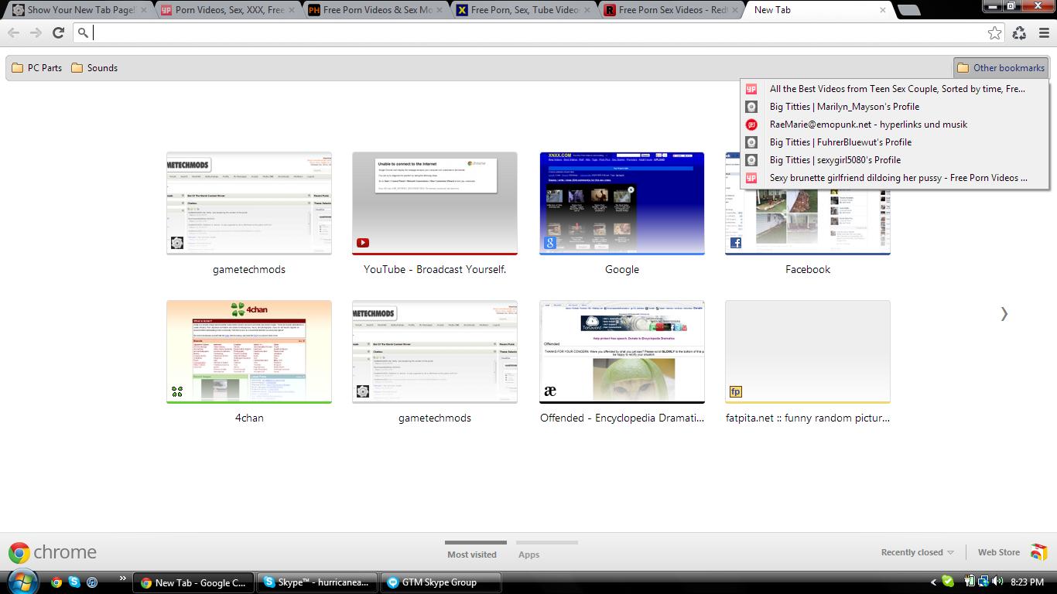This screenshot has height=594, width=1057.
Task: Click the search magnifier icon in omnibox
Action: (x=83, y=32)
